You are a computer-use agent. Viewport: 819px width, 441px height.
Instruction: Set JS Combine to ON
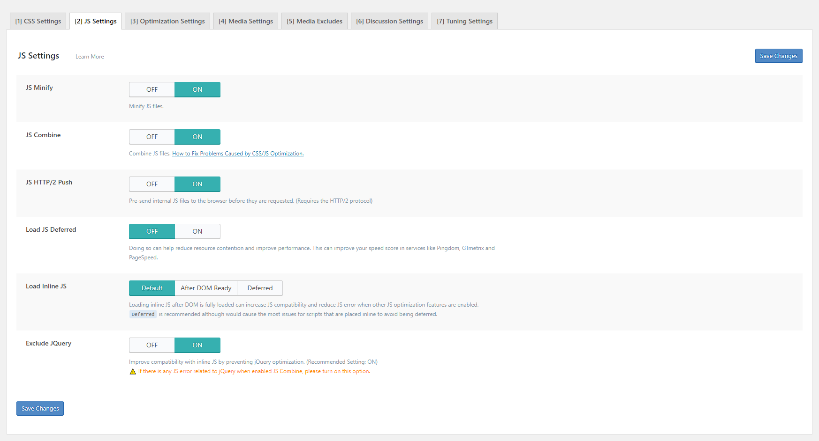[197, 137]
